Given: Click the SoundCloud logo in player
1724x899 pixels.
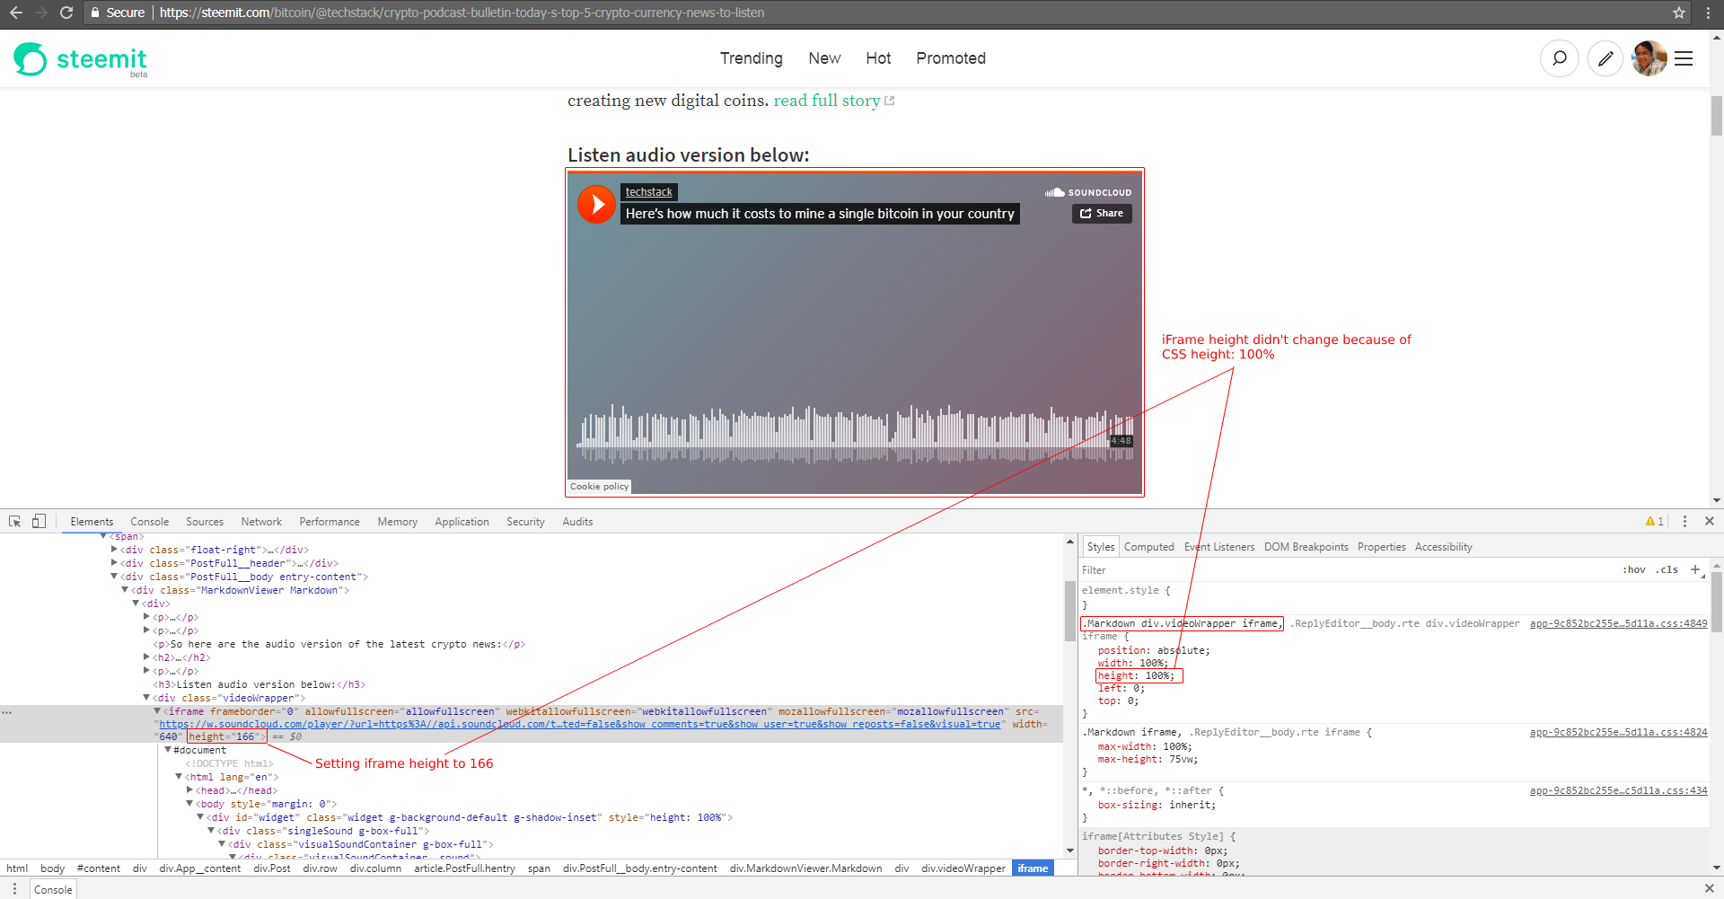Looking at the screenshot, I should pyautogui.click(x=1088, y=192).
